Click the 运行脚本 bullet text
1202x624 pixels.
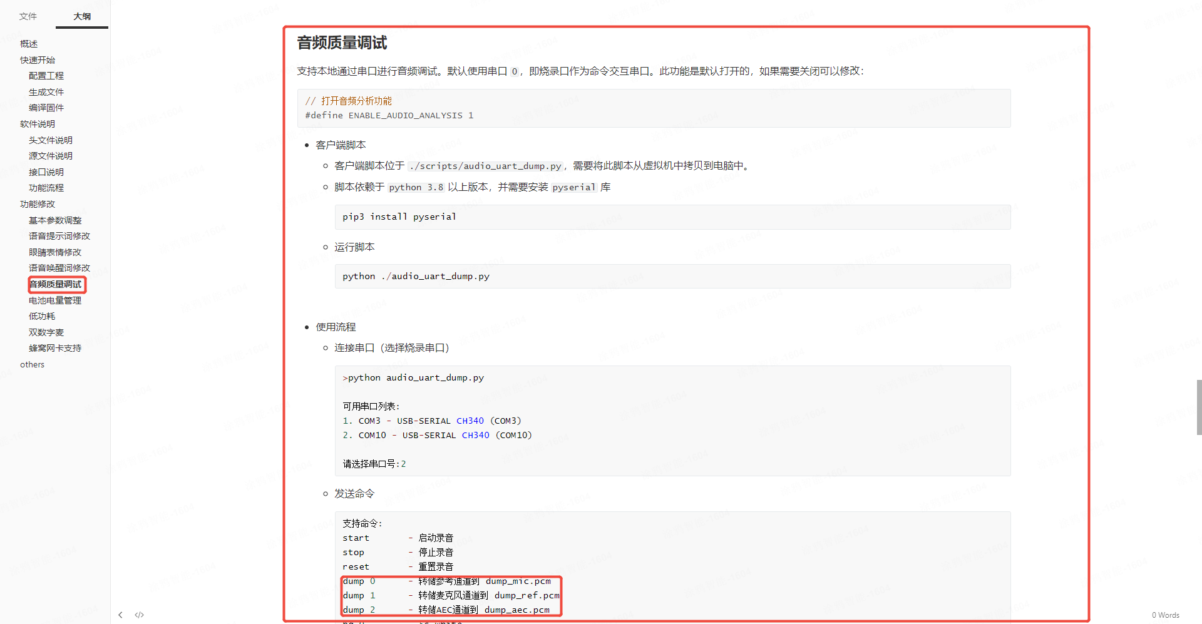tap(354, 247)
